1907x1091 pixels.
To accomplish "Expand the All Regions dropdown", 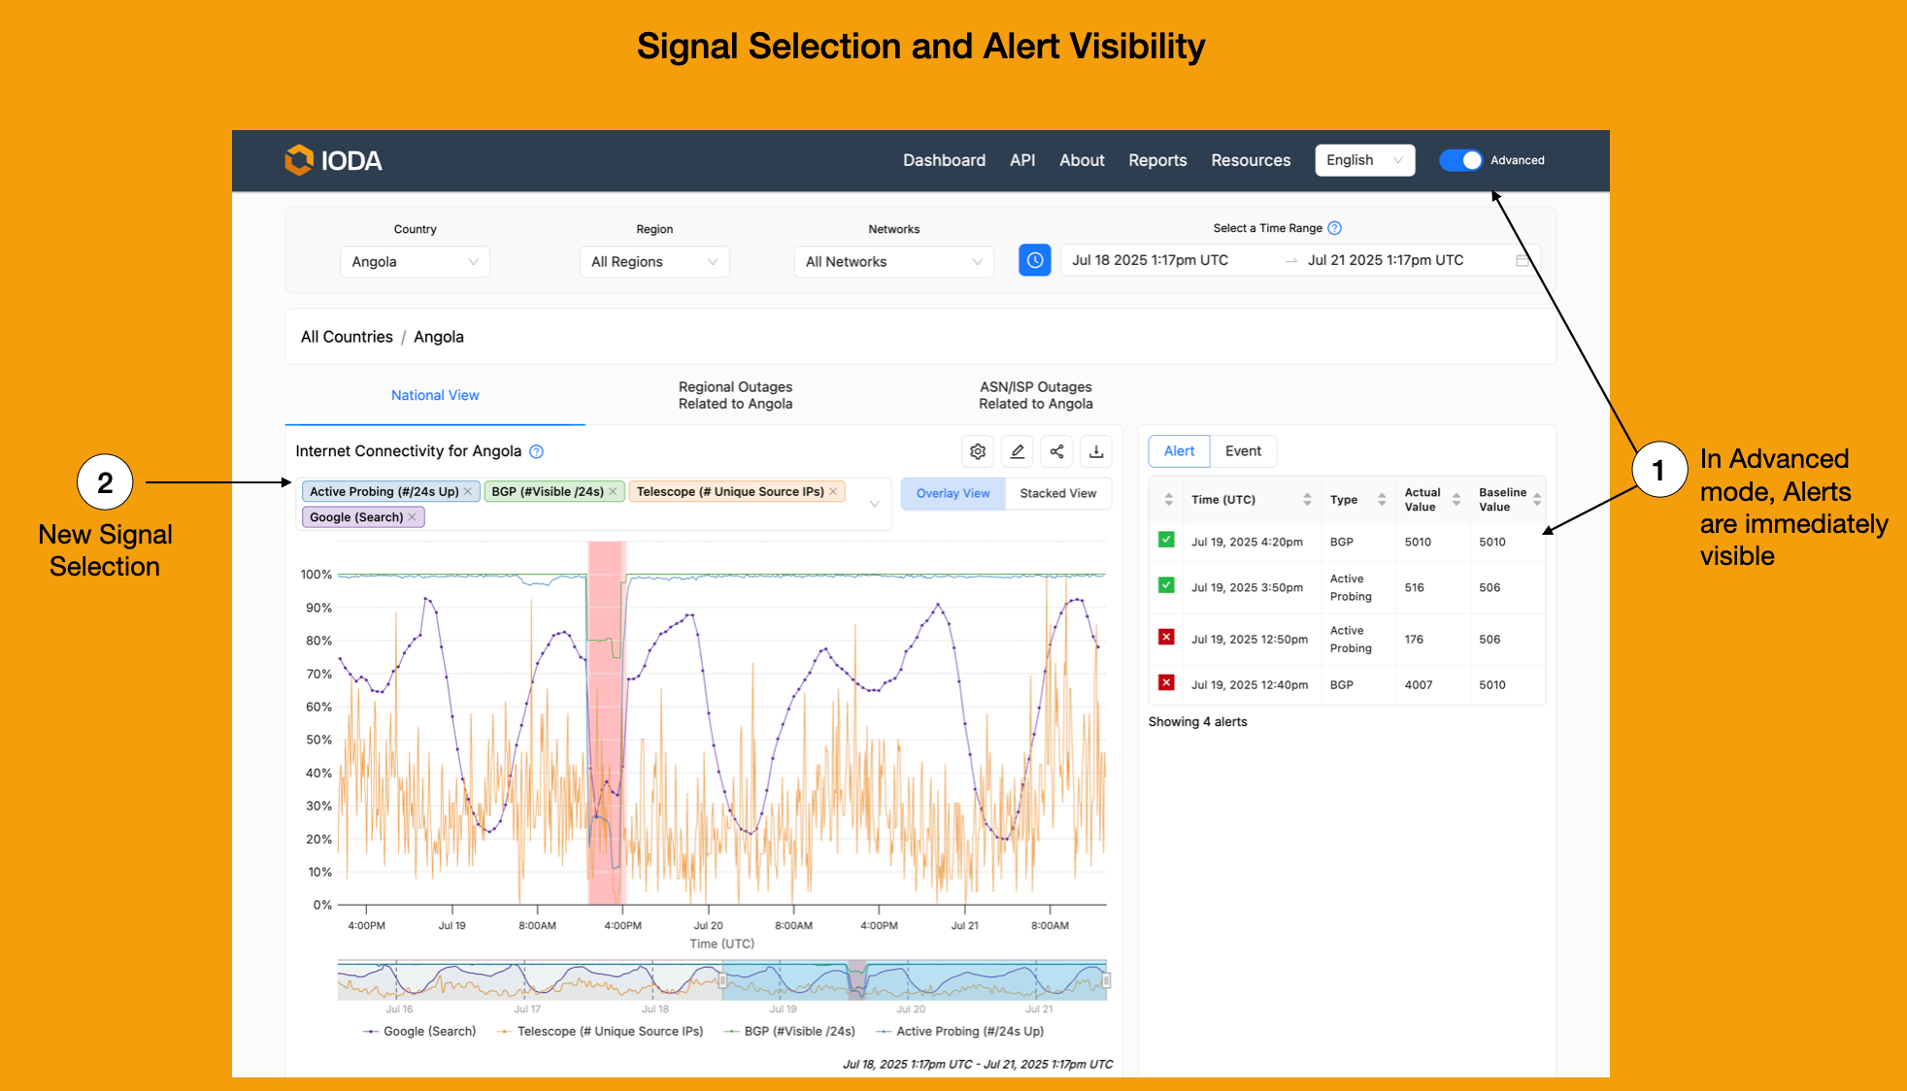I will click(x=653, y=262).
